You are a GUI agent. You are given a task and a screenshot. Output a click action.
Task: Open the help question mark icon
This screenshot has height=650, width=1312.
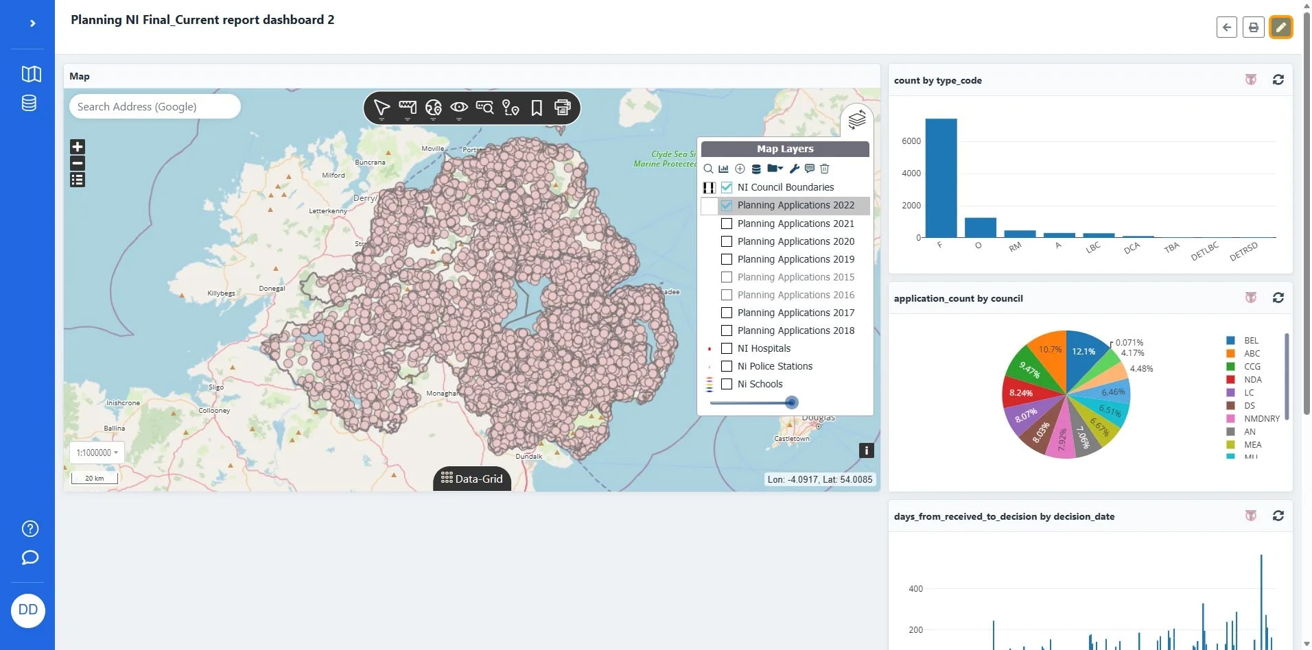(30, 529)
